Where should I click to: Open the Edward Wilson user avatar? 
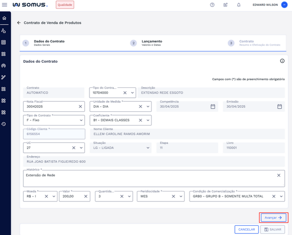click(284, 5)
